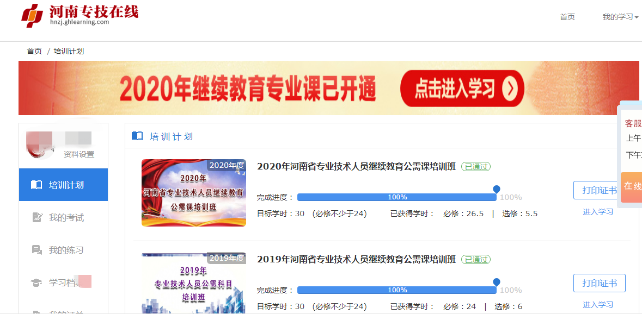The width and height of the screenshot is (642, 314).
Task: Click the 在线 customer service orange button
Action: pos(632,186)
